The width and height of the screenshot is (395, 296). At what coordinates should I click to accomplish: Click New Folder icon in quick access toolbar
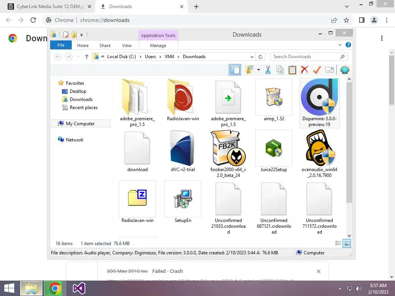coord(74,34)
